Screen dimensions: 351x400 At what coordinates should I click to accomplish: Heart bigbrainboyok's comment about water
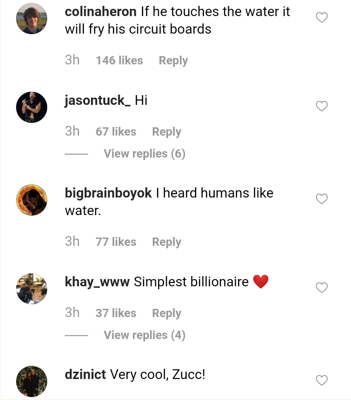point(322,199)
